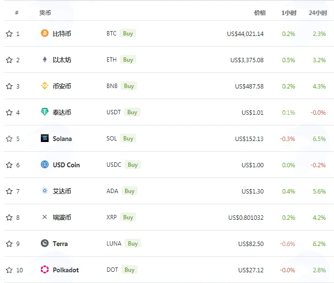This screenshot has width=334, height=283.
Task: Open the USD Coin name link
Action: (x=66, y=165)
